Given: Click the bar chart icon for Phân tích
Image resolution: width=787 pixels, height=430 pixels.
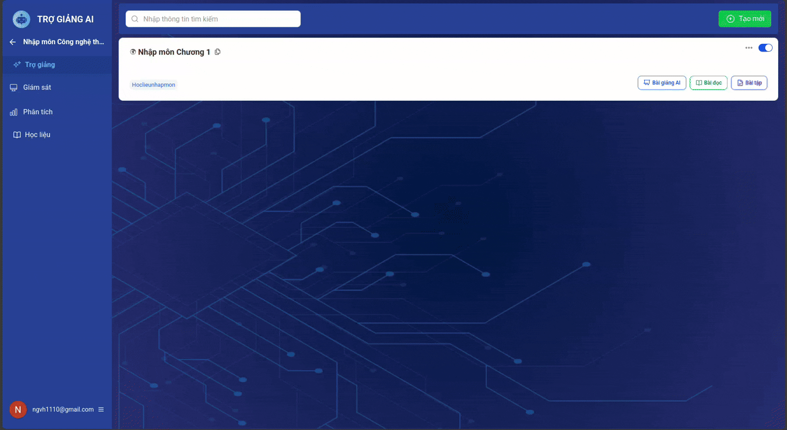Looking at the screenshot, I should pos(14,112).
